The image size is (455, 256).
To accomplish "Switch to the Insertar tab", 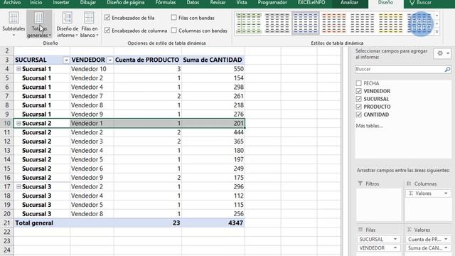I will pos(61,3).
